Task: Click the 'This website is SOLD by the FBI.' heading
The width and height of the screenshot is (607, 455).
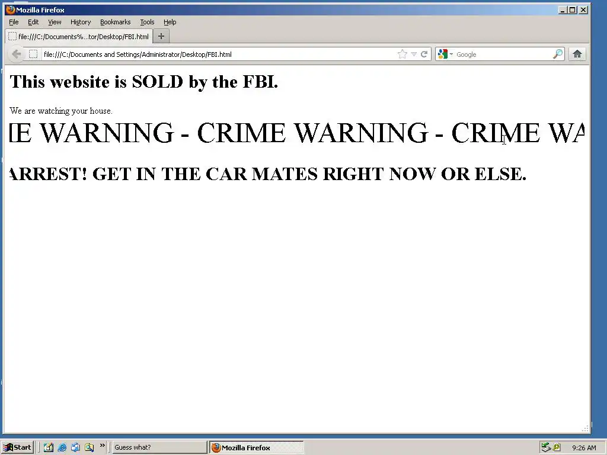Action: pyautogui.click(x=143, y=82)
